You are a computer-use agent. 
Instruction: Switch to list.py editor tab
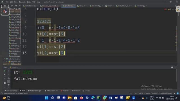tap(109, 6)
